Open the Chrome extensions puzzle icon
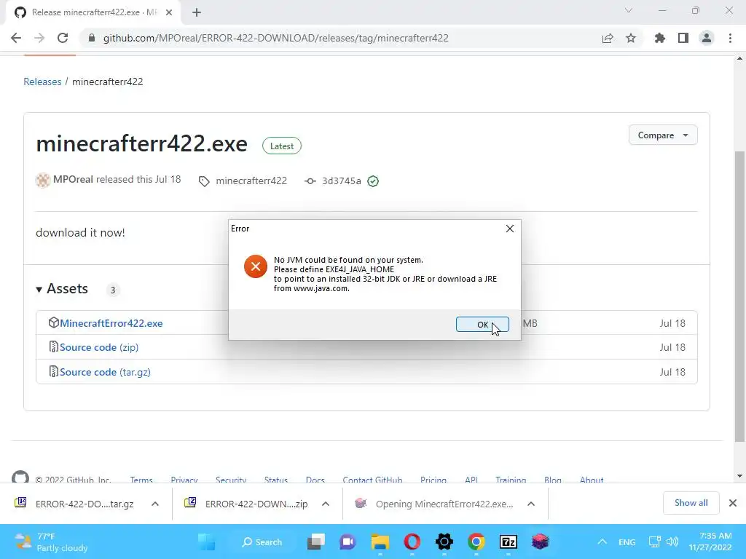746x559 pixels. coord(660,38)
